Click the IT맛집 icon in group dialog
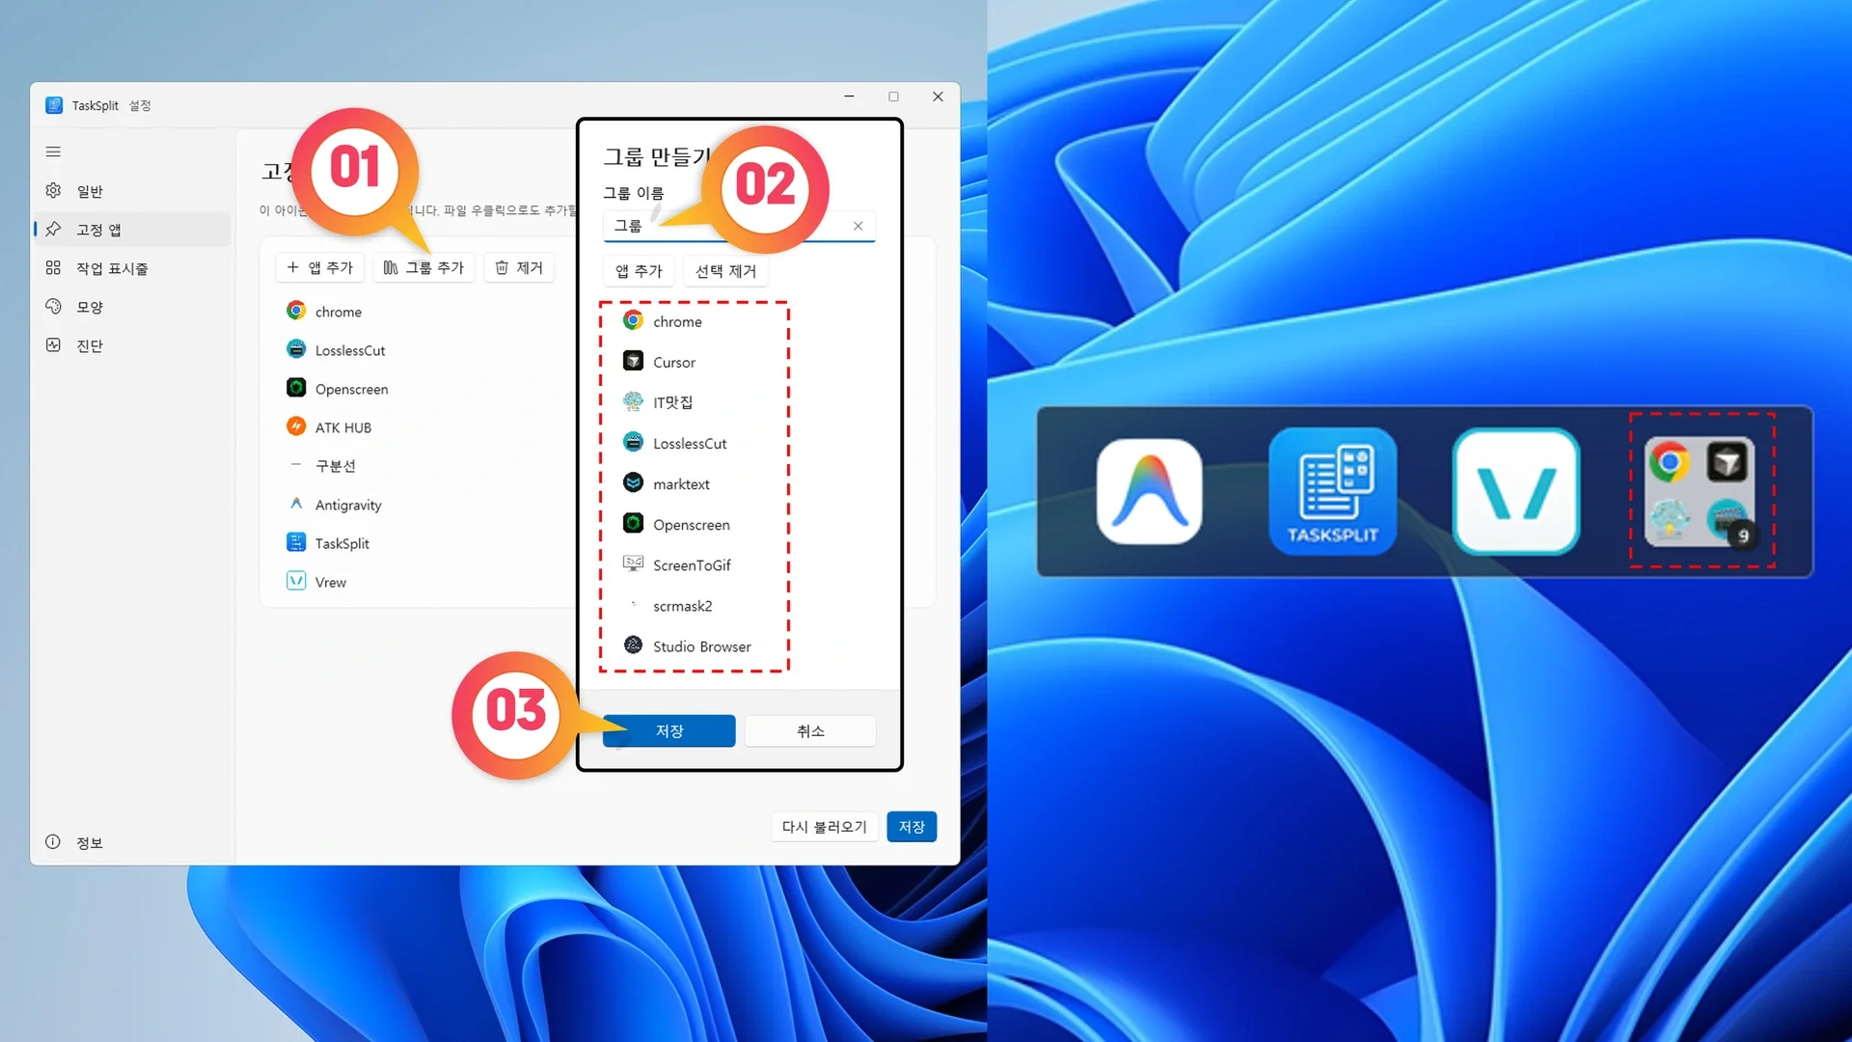 click(633, 401)
